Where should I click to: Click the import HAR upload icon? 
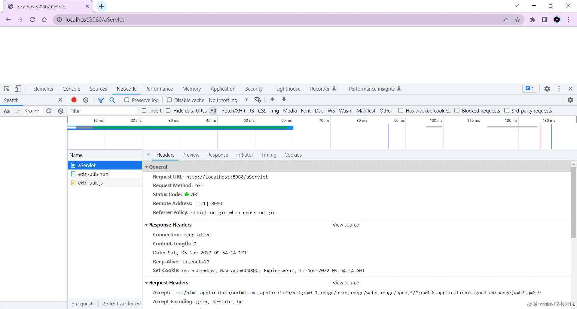pyautogui.click(x=273, y=100)
